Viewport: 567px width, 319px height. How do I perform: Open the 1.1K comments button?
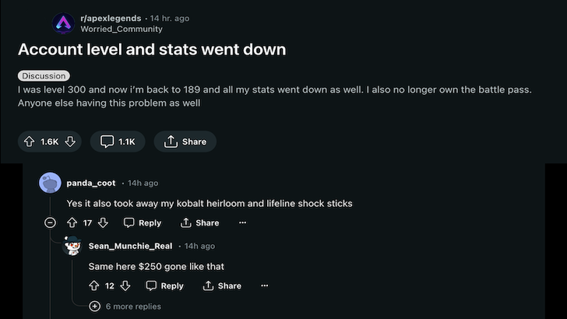[118, 142]
